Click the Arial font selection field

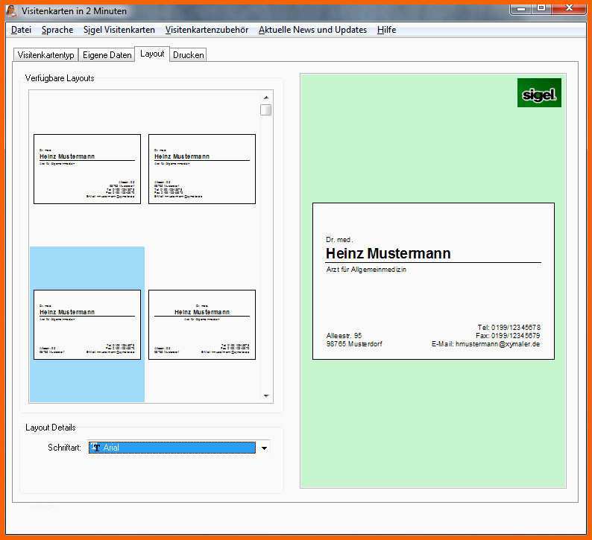pos(172,448)
